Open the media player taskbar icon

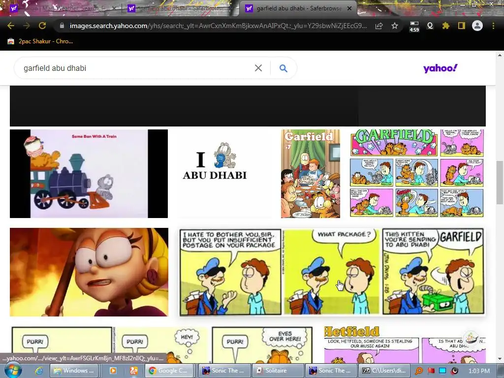(113, 371)
